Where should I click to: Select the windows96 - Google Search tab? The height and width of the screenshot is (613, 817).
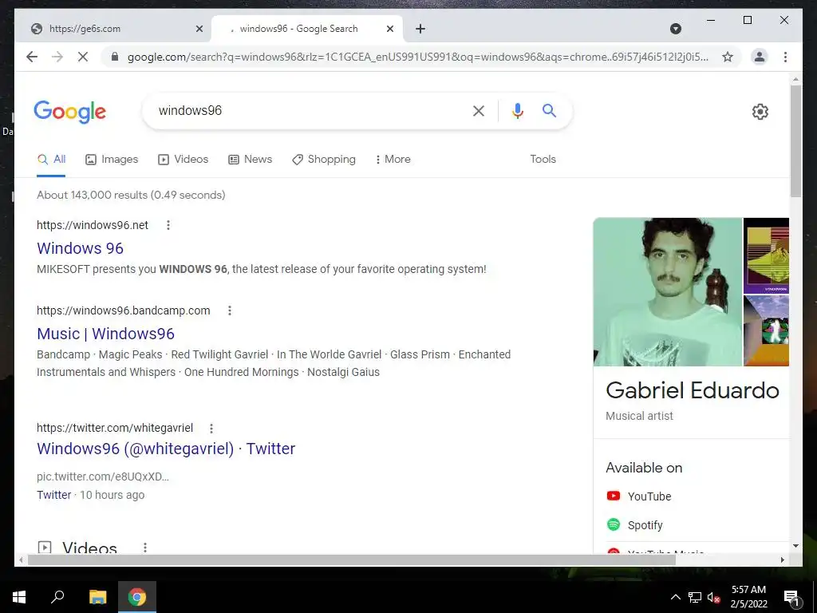click(x=307, y=29)
